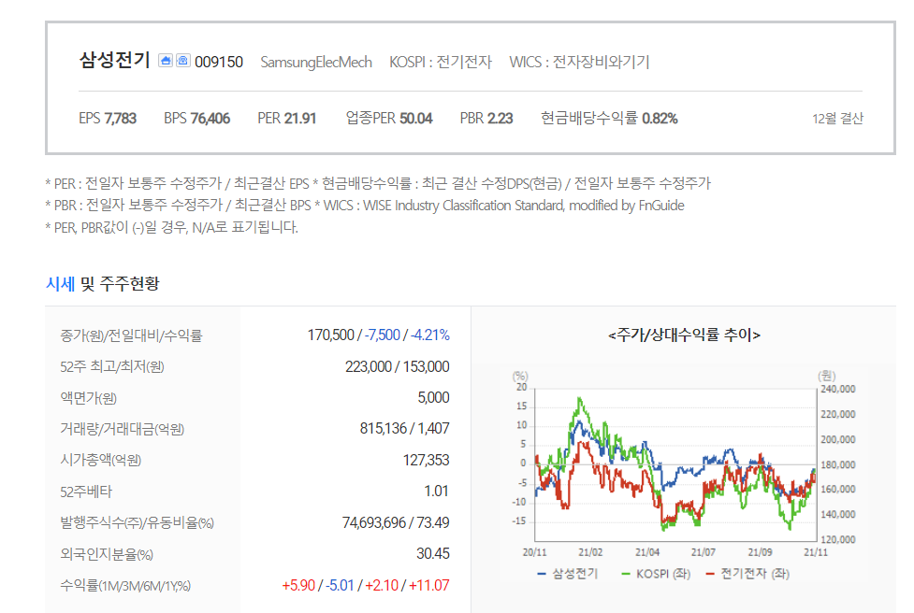Image resolution: width=914 pixels, height=613 pixels.
Task: Click the 발행주식수 value 74,693,696 / 73.49
Action: (x=396, y=522)
